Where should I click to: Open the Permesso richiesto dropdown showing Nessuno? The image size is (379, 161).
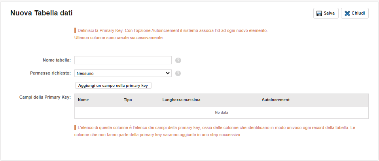pos(123,73)
